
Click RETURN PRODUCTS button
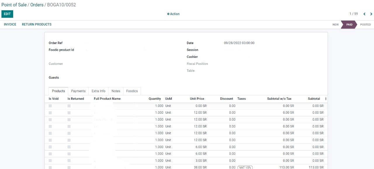(x=37, y=24)
